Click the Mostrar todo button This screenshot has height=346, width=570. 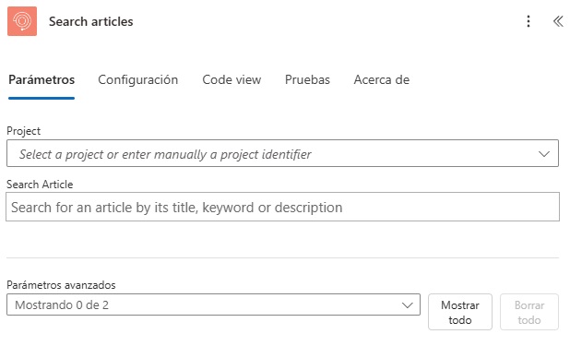tap(460, 312)
